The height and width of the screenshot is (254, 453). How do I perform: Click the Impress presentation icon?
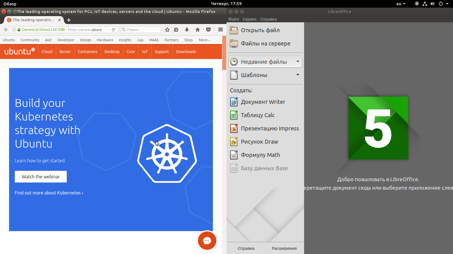point(234,128)
